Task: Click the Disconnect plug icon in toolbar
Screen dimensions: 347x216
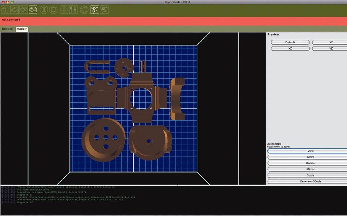Action: tap(104, 10)
